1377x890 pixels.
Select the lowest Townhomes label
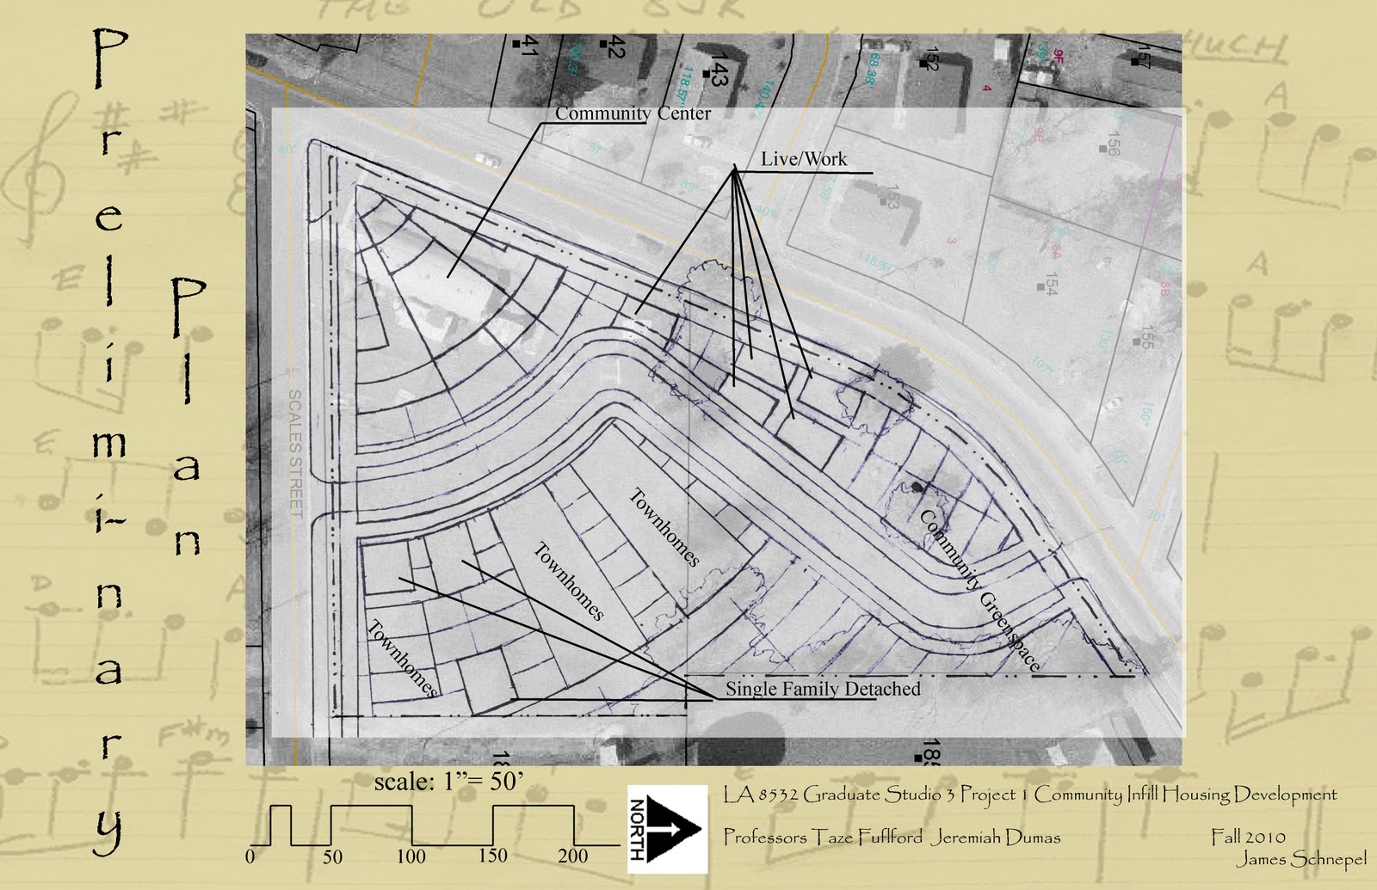click(x=404, y=658)
